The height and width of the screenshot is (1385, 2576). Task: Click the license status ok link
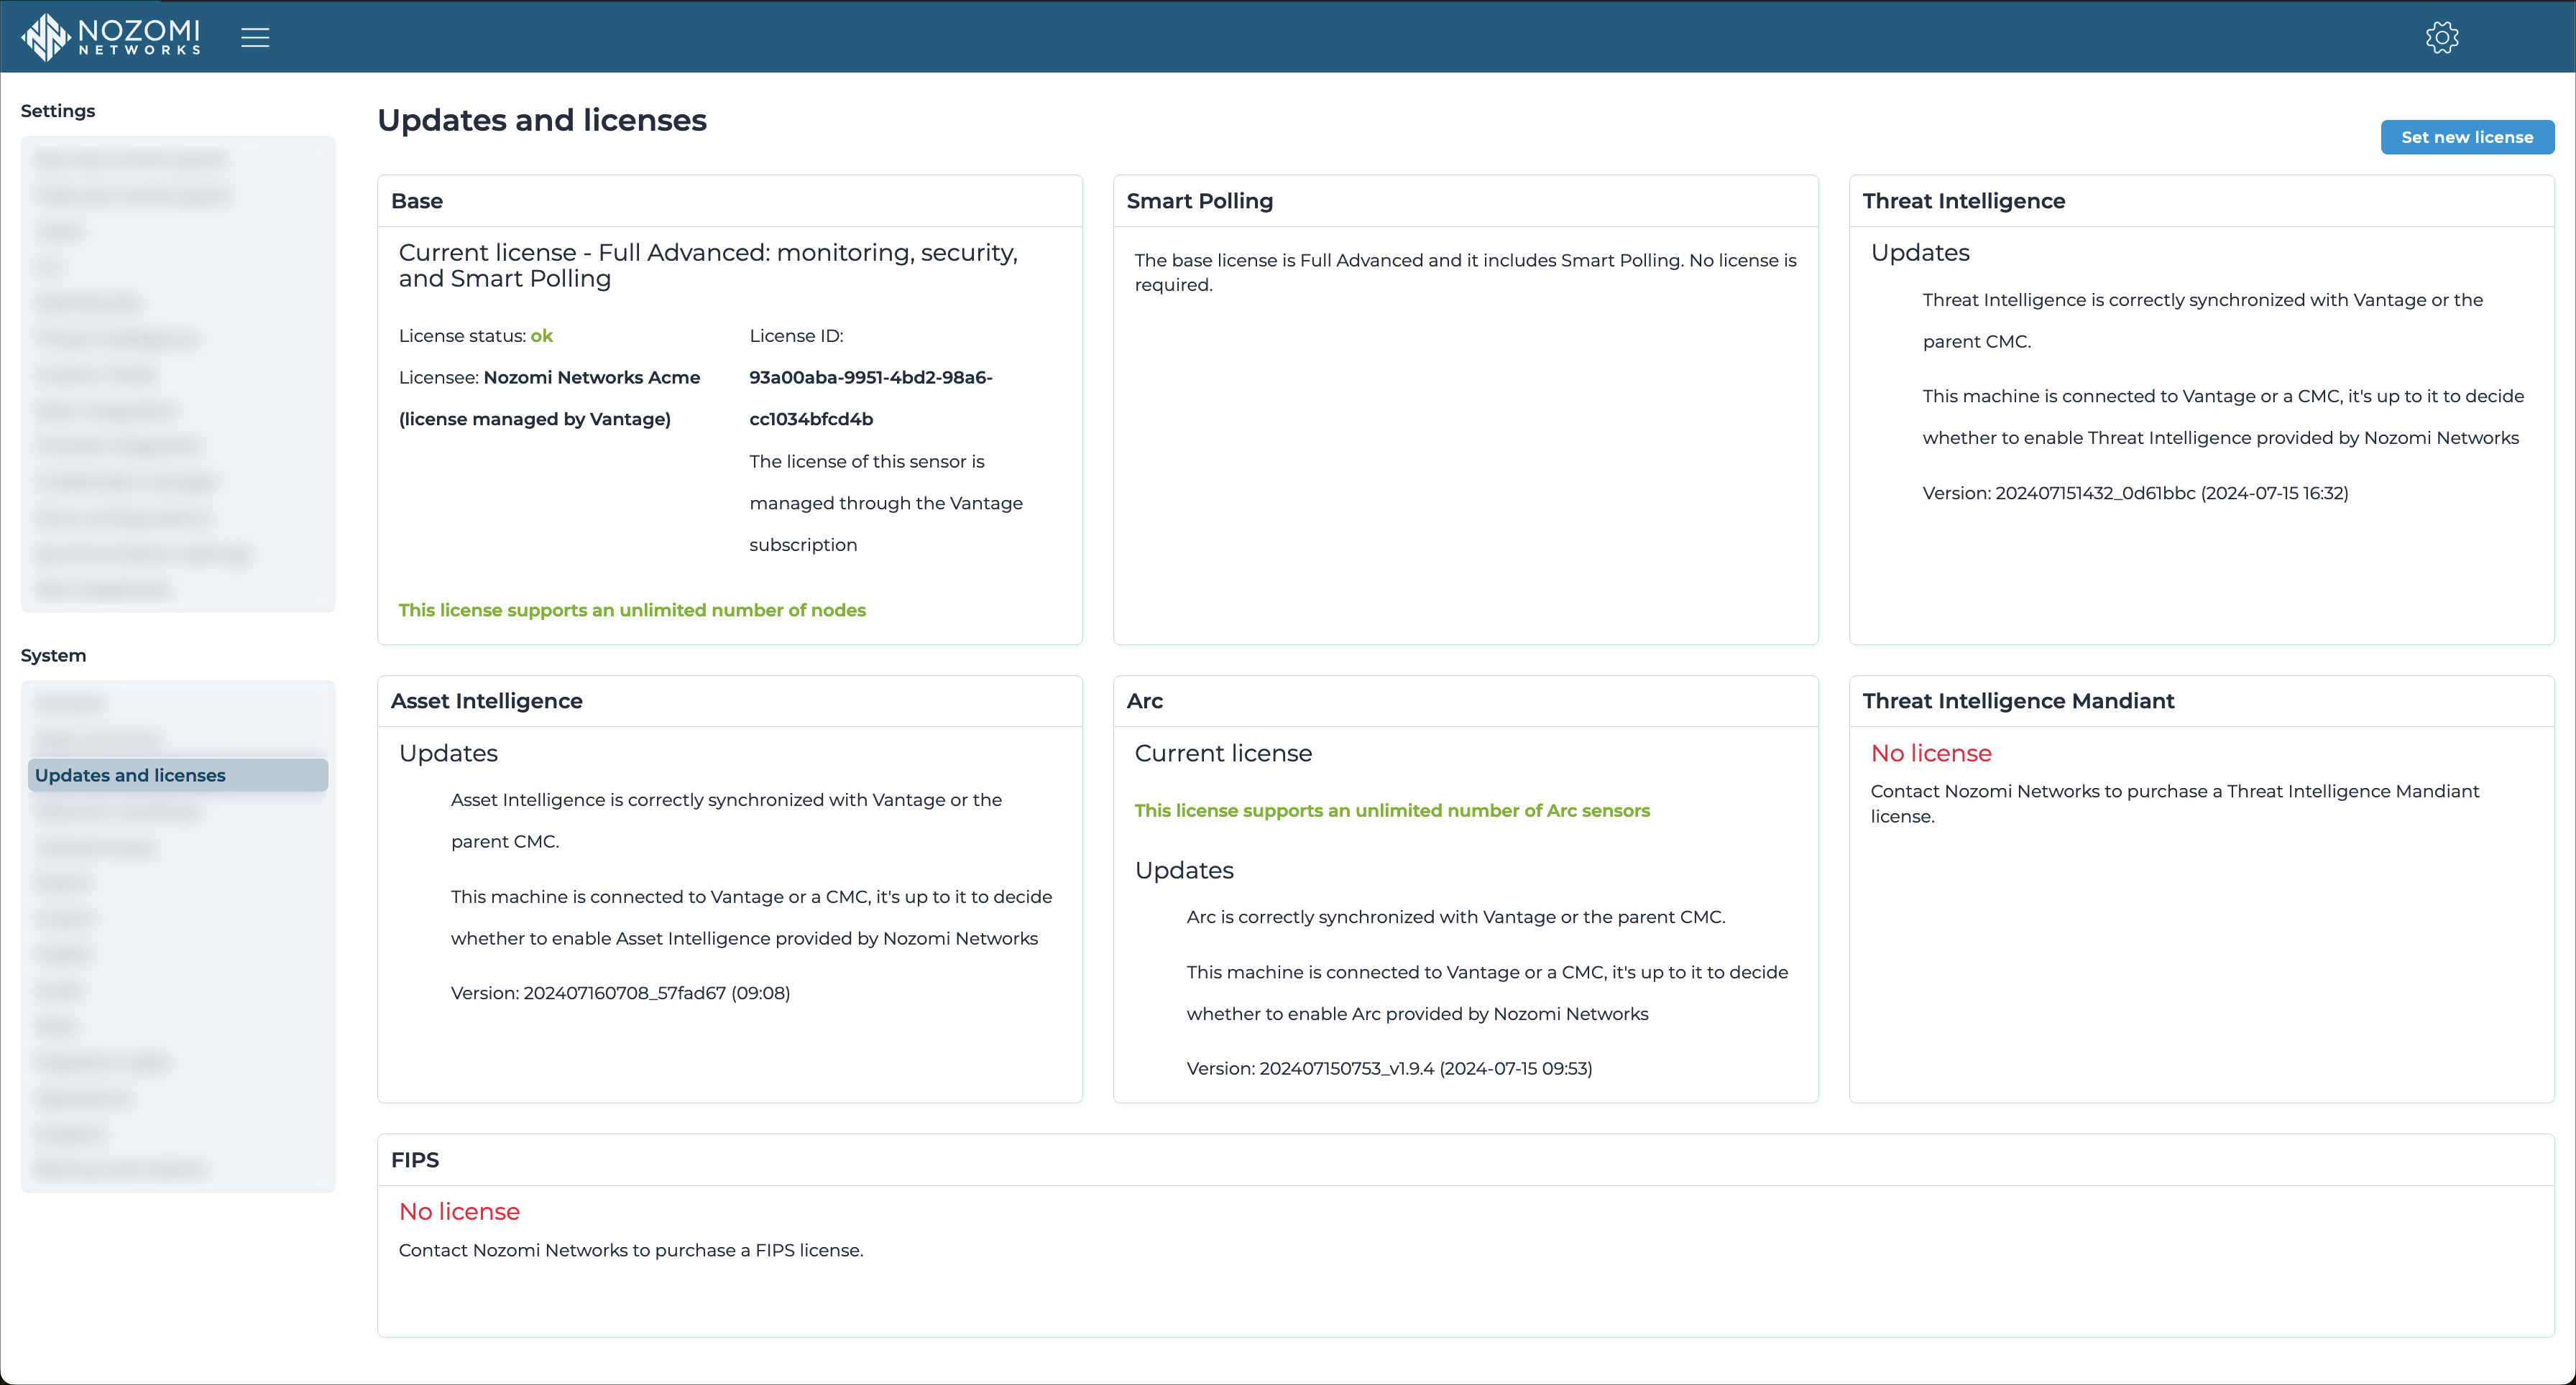pos(544,336)
